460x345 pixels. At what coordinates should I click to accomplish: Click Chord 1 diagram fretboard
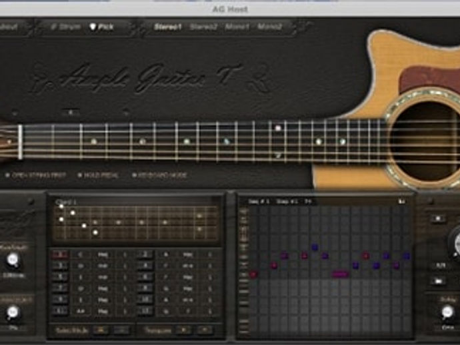coord(135,223)
